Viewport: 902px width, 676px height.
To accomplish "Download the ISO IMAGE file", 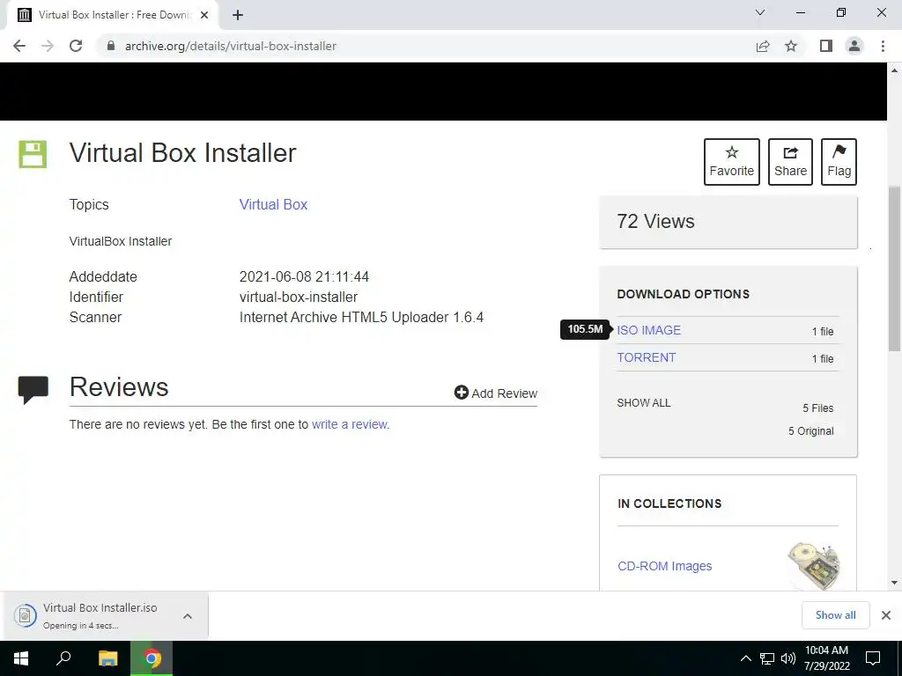I will 649,330.
